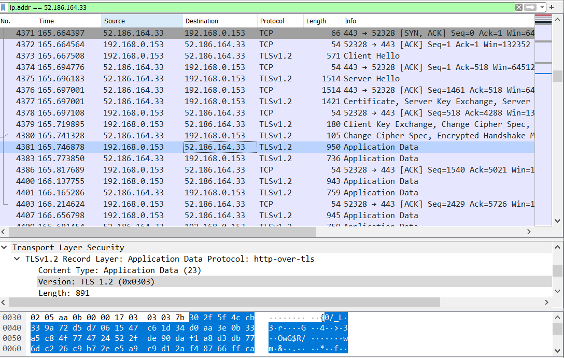
Task: Click the packet list vertical scrollbar thumb
Action: [558, 76]
